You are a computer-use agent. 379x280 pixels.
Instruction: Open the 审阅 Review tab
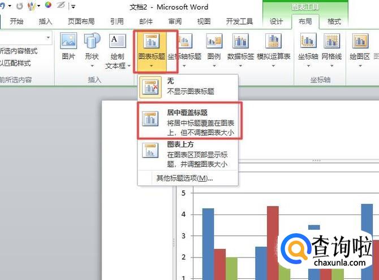(x=175, y=21)
